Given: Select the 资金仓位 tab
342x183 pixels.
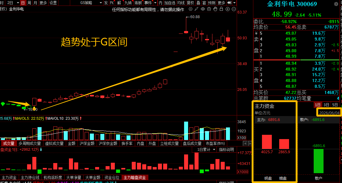Looking at the screenshot, I should 112,177.
